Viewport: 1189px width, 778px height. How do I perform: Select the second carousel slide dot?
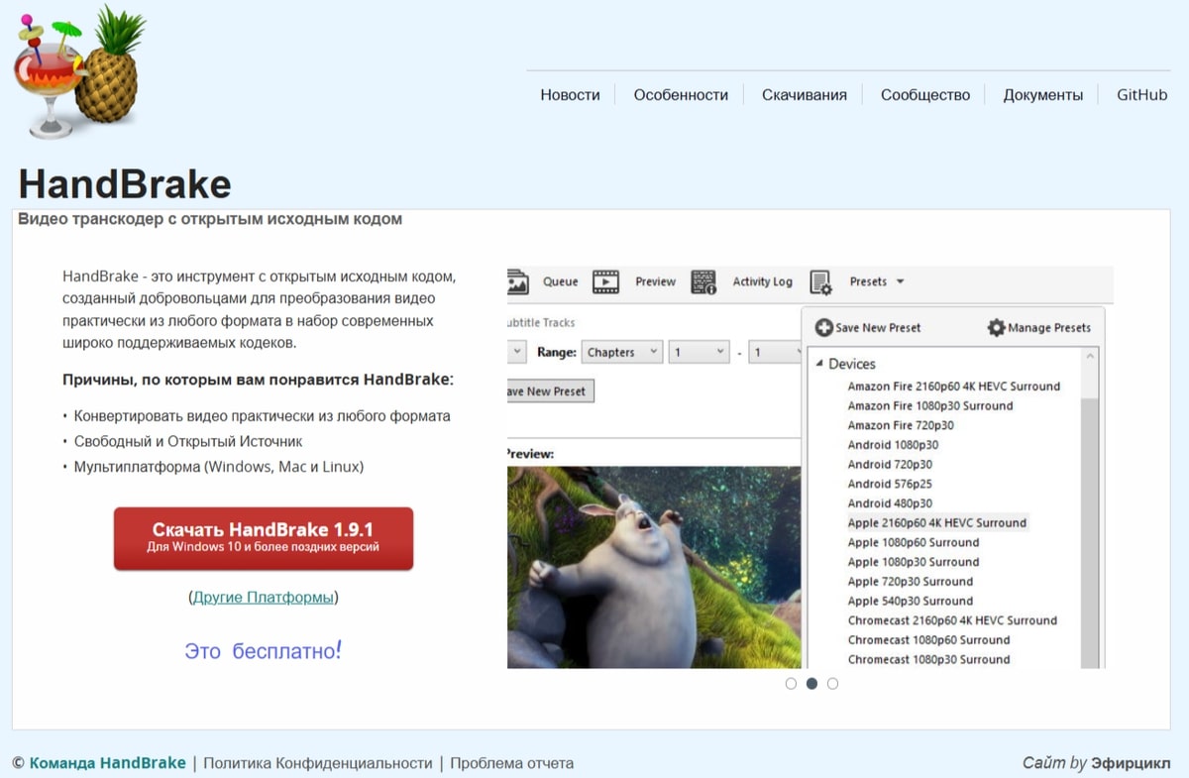(x=811, y=683)
